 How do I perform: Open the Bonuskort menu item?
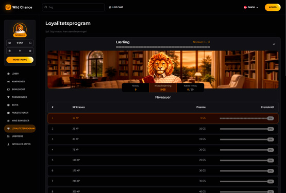pos(20,90)
